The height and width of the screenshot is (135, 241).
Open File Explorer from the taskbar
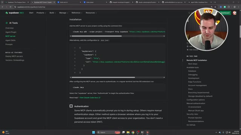[x=128, y=132]
